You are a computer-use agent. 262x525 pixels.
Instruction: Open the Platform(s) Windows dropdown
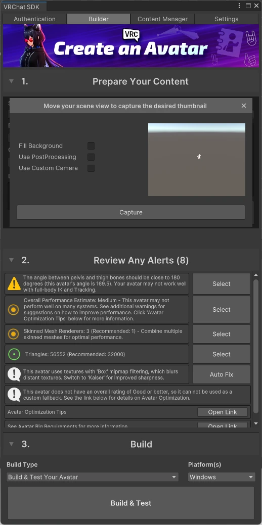click(x=222, y=477)
